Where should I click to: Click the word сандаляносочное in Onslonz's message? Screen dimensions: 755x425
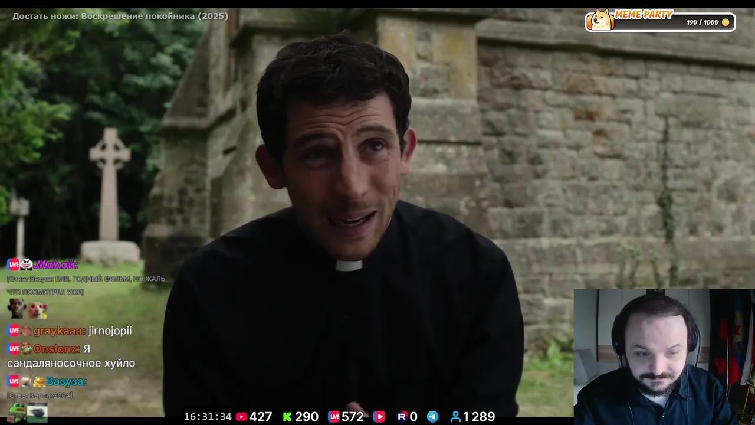(54, 363)
